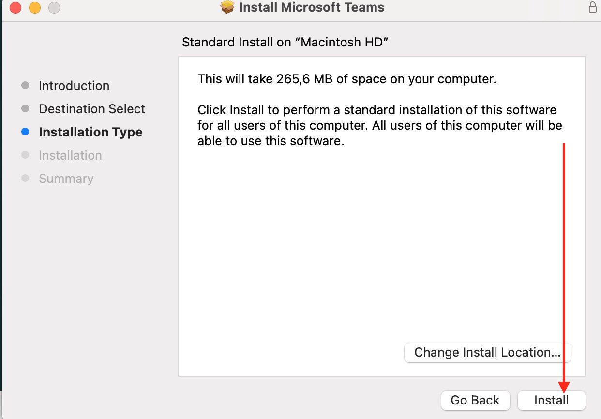Screen dimensions: 601x419
Task: Click the dimmed Installation step label
Action: pyautogui.click(x=70, y=155)
